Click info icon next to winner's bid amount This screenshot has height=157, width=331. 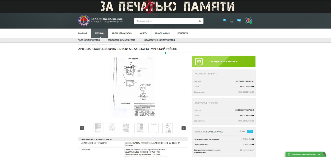tap(253, 87)
